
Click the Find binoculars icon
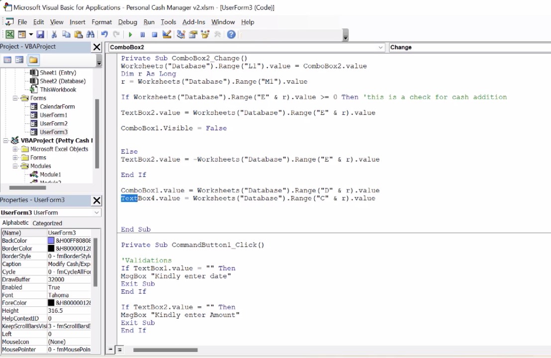(x=90, y=34)
